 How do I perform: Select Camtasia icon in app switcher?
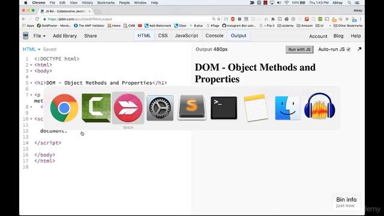tap(96, 108)
